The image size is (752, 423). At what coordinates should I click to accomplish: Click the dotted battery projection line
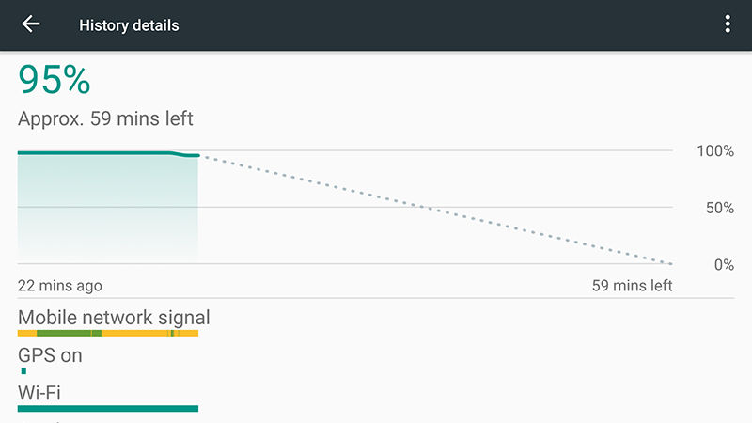click(x=432, y=211)
